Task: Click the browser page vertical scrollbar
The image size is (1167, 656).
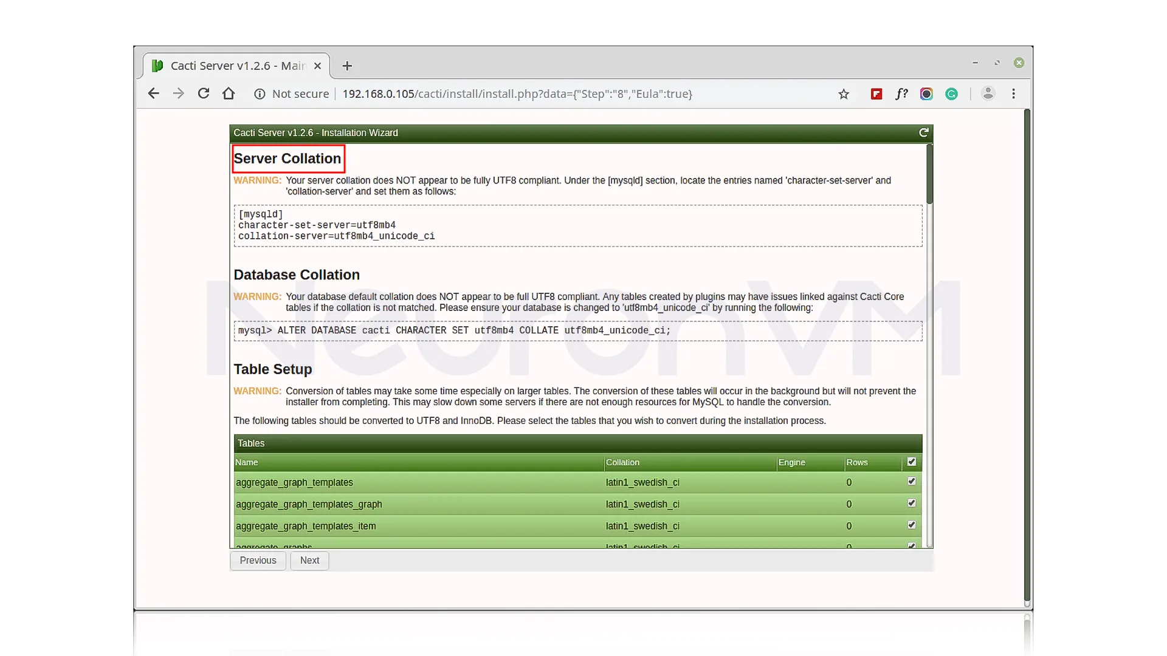Action: (1027, 355)
